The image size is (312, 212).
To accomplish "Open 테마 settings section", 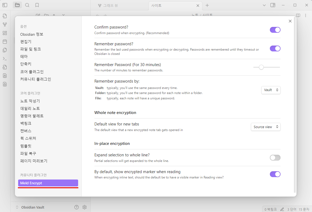I will tap(24, 57).
